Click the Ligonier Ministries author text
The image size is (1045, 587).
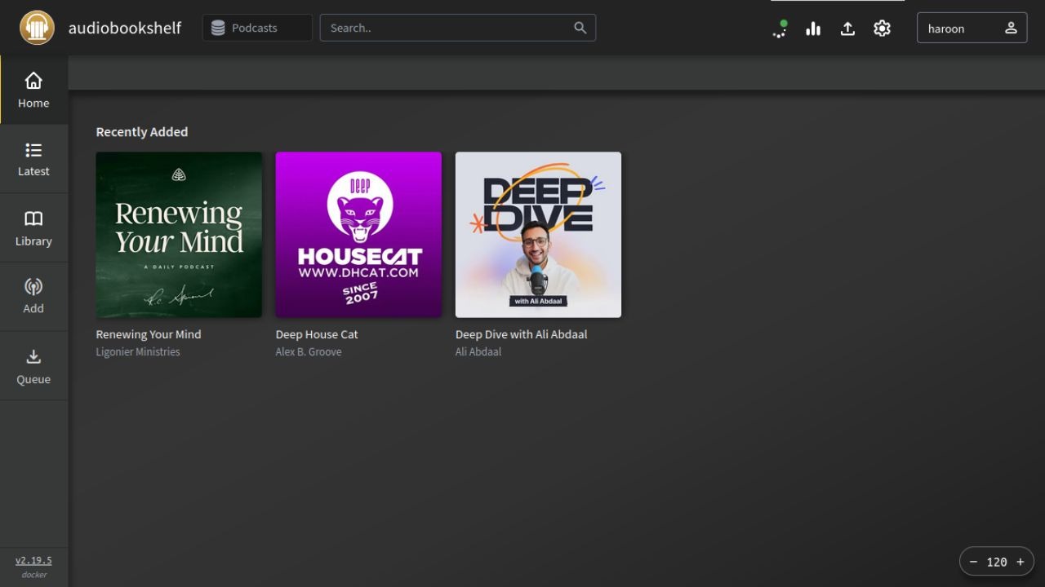pos(138,352)
